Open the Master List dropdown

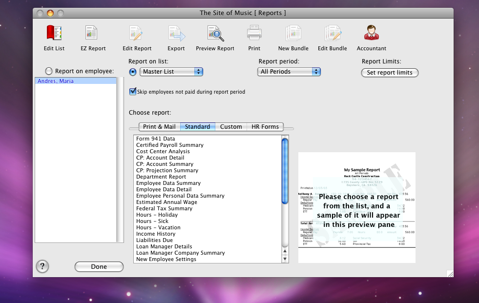[171, 72]
